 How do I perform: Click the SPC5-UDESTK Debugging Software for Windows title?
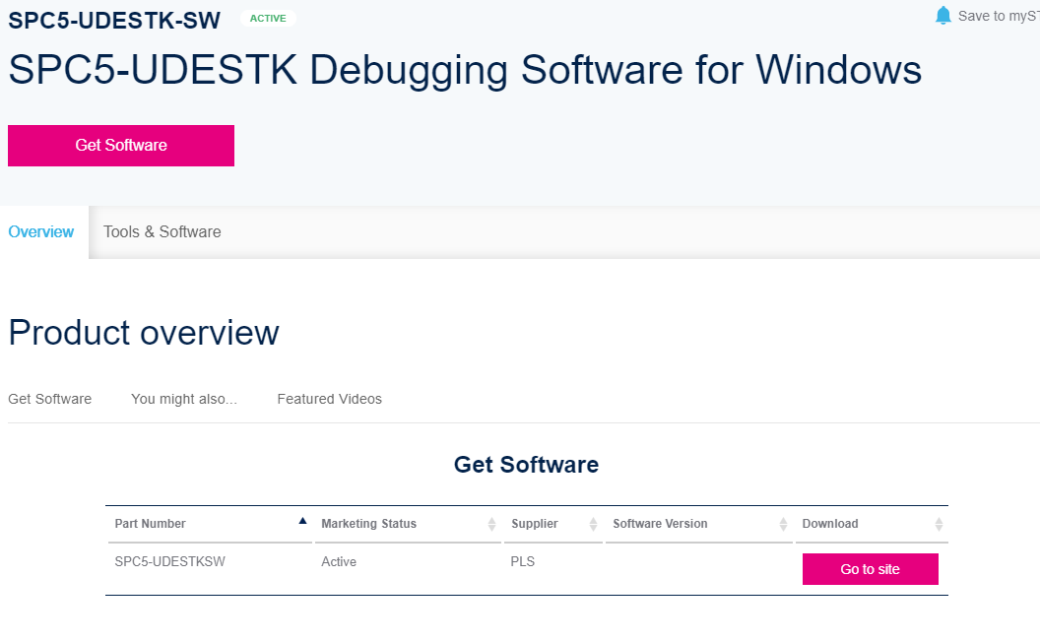465,70
